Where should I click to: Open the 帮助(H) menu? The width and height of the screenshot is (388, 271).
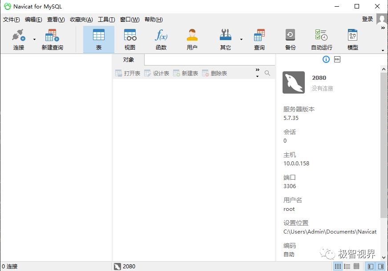154,20
